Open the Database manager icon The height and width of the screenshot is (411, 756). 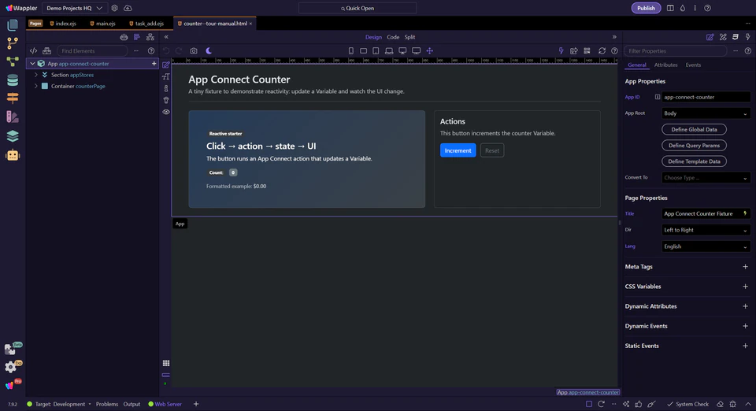pyautogui.click(x=13, y=80)
